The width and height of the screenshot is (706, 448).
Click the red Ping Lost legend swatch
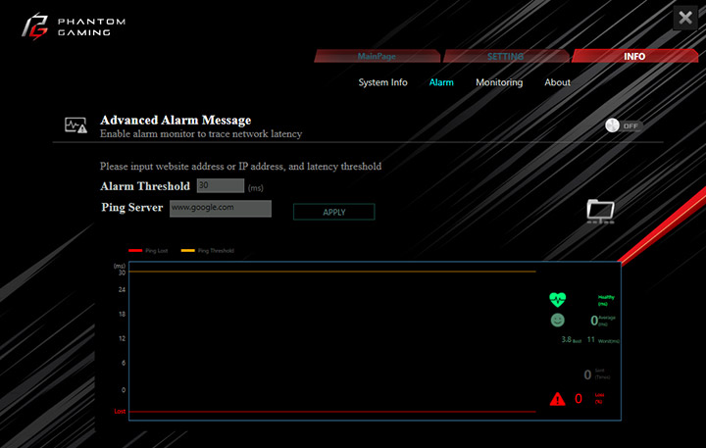point(135,250)
